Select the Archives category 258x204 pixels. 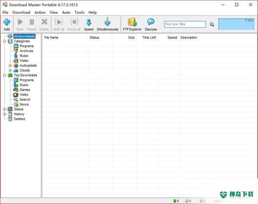26,51
